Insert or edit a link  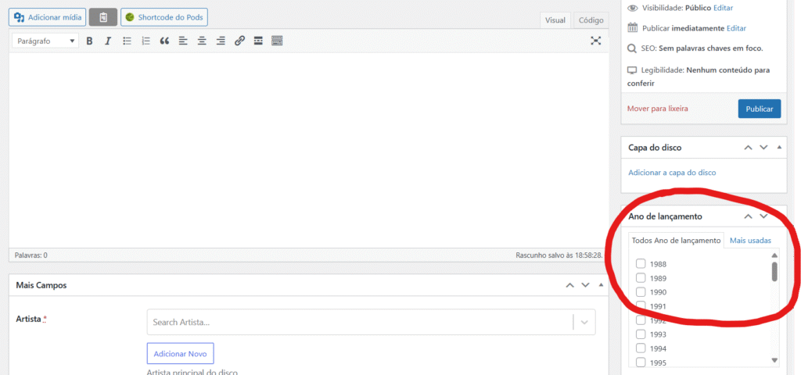(x=239, y=41)
